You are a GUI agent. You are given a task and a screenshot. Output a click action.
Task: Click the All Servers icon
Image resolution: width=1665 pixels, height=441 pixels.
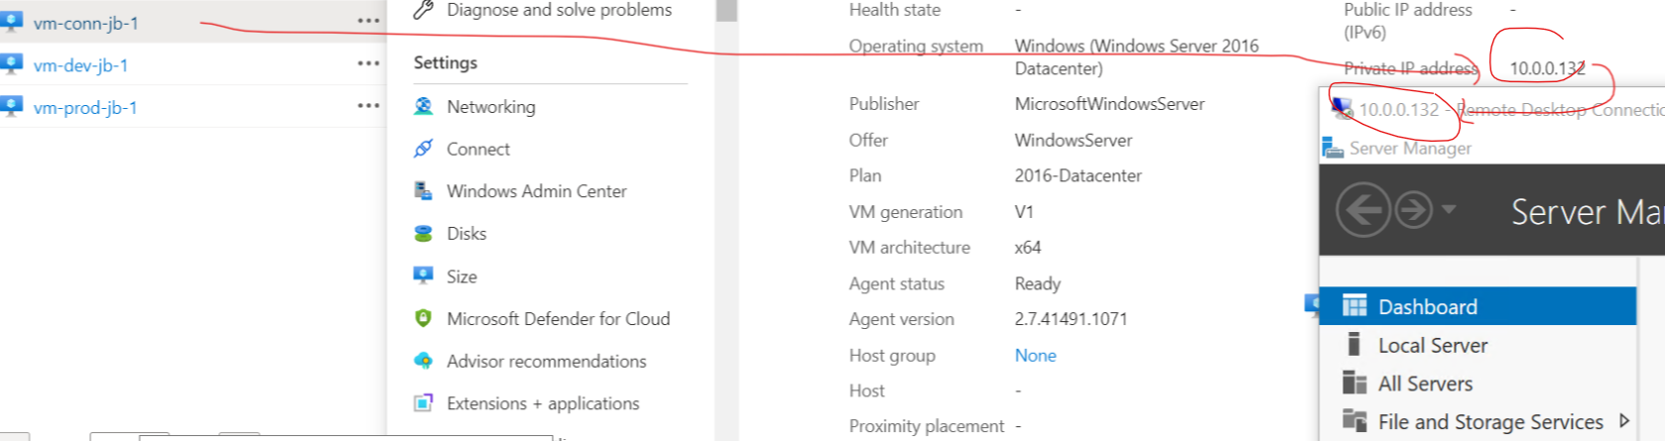pos(1354,383)
